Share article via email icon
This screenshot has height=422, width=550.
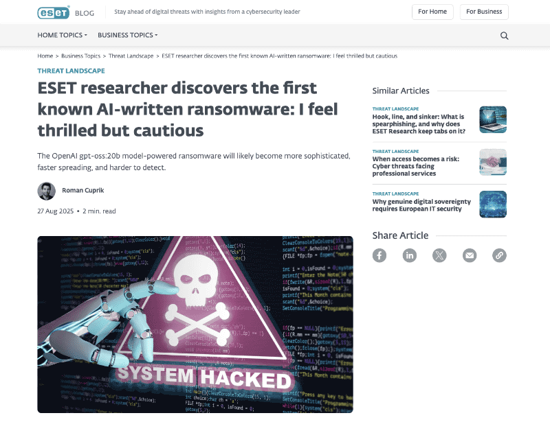click(470, 255)
